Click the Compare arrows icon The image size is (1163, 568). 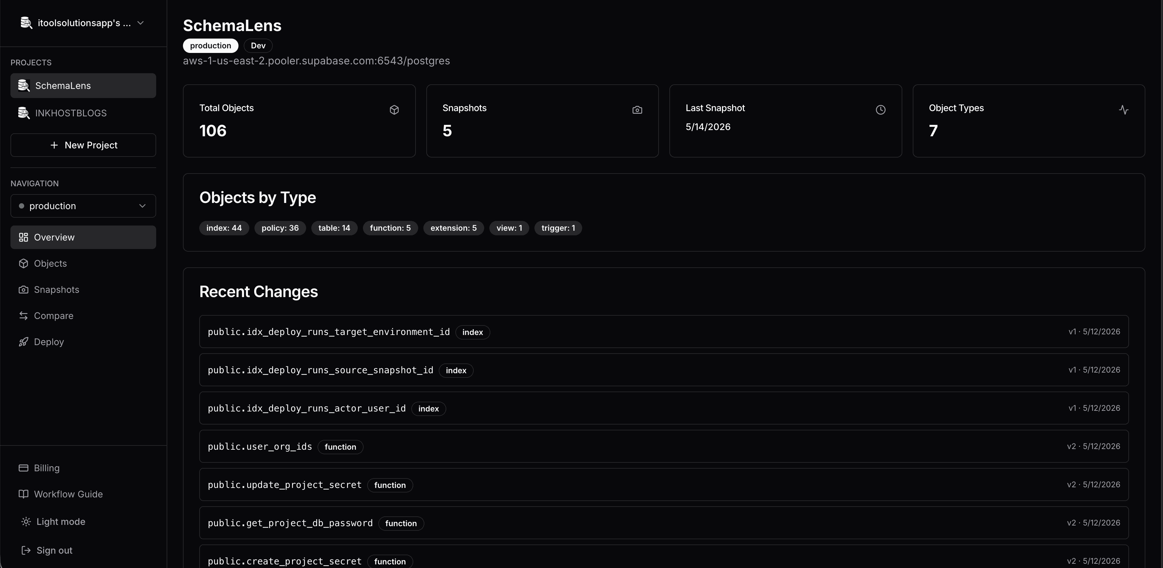[24, 316]
